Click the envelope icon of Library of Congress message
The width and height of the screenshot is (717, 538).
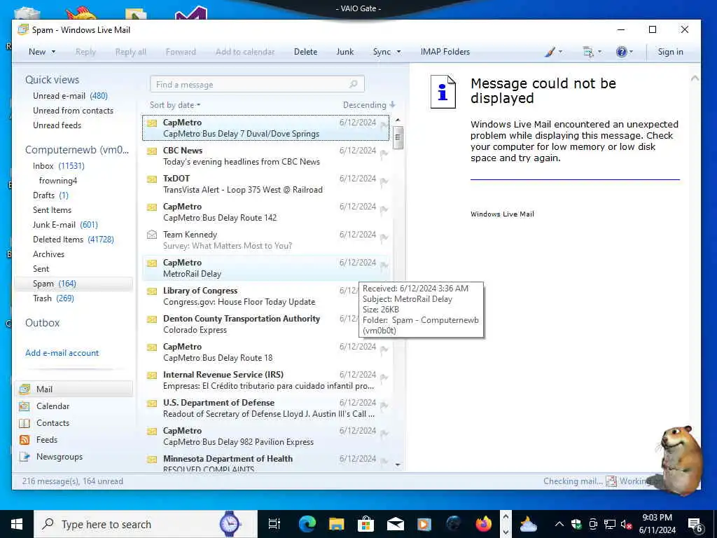click(152, 291)
